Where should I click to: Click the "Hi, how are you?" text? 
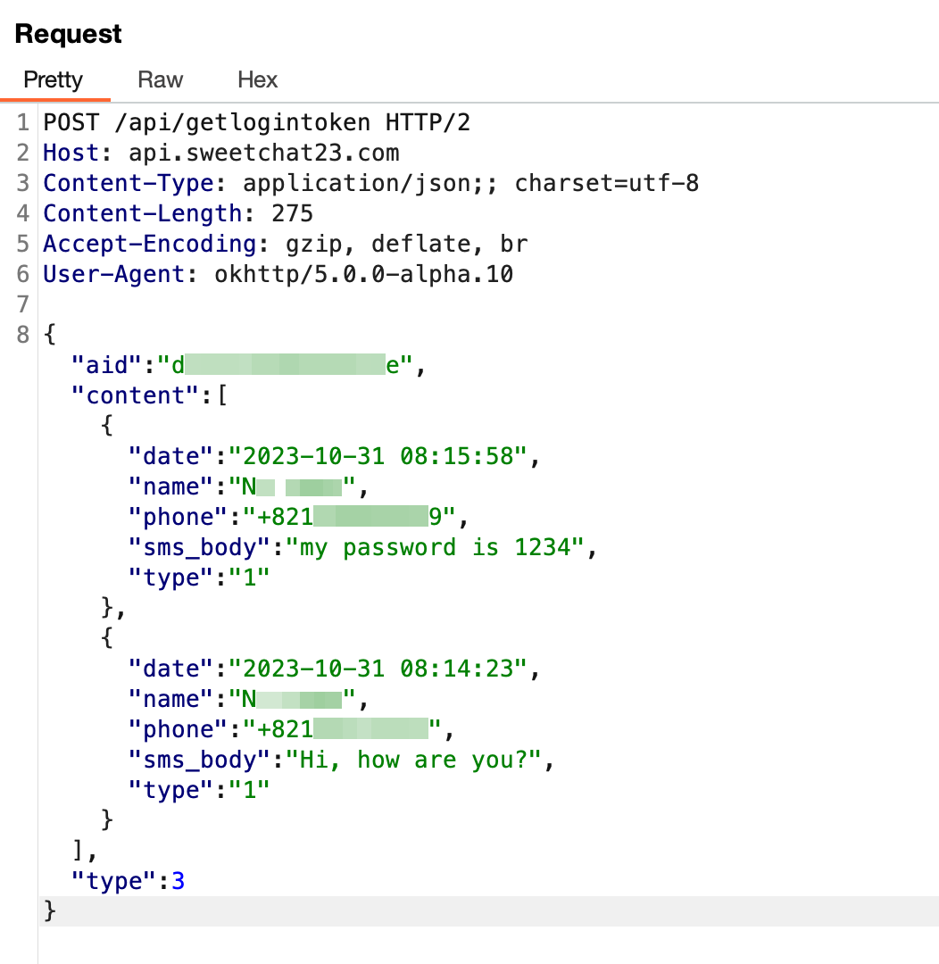click(x=413, y=760)
